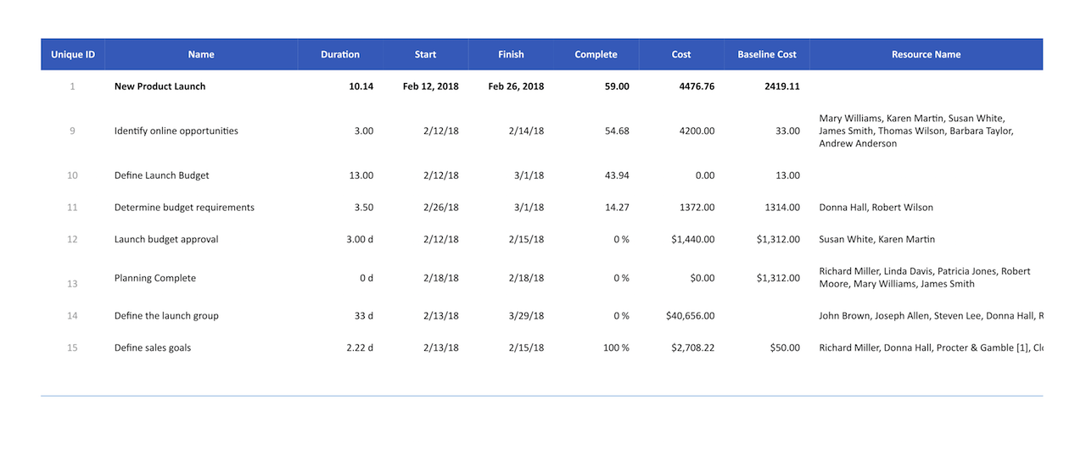Click finish date Feb 26, 2018
This screenshot has height=461, width=1086.
516,86
